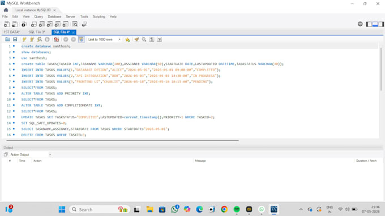Create a new table icon
Image resolution: width=385 pixels, height=216 pixels.
click(x=42, y=24)
